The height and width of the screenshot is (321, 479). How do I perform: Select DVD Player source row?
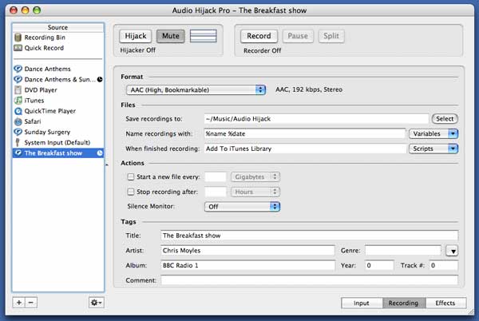tap(58, 89)
